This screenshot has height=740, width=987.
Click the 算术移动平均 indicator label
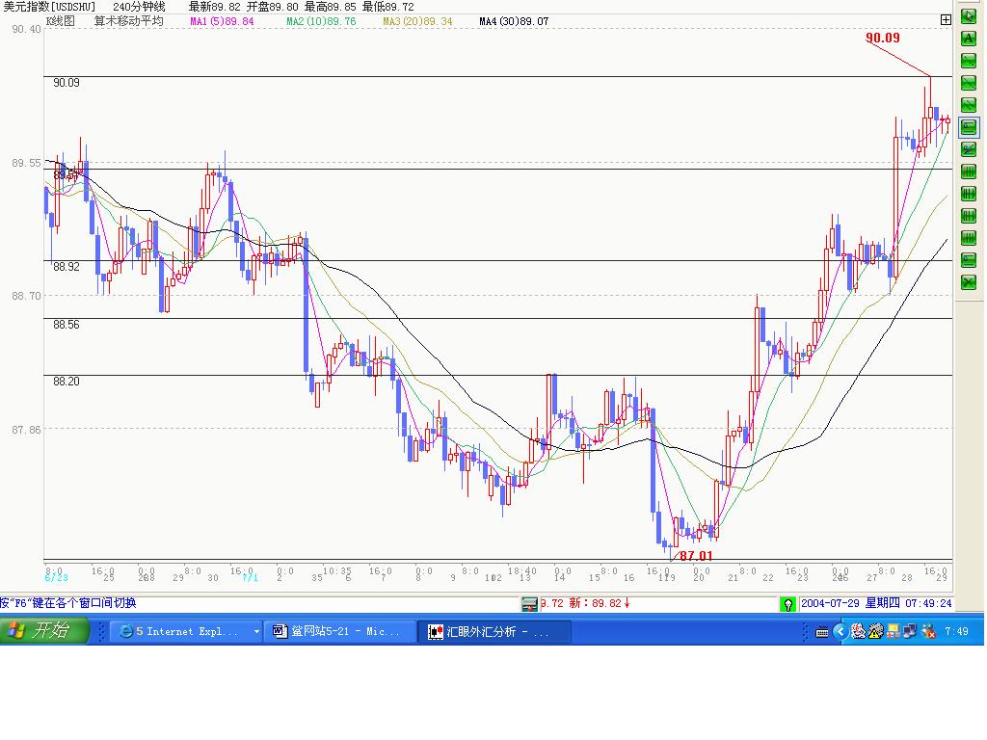(x=128, y=21)
